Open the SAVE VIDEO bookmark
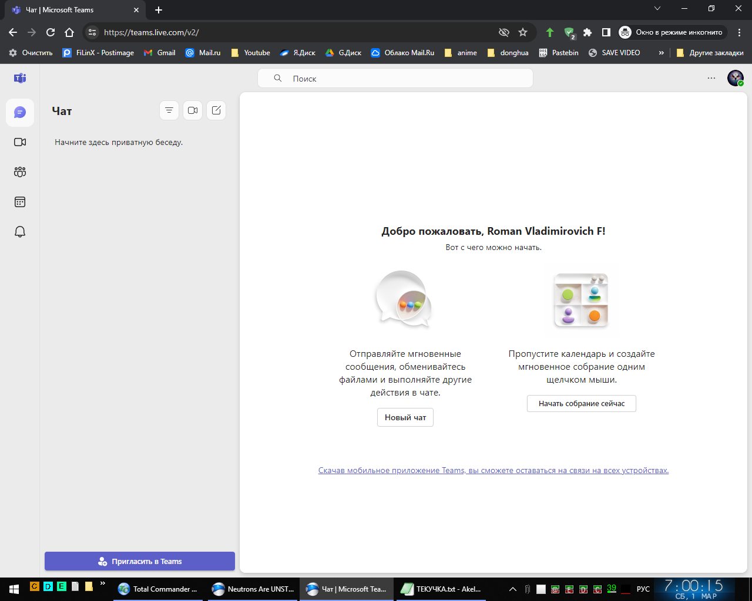This screenshot has width=752, height=601. tap(615, 53)
